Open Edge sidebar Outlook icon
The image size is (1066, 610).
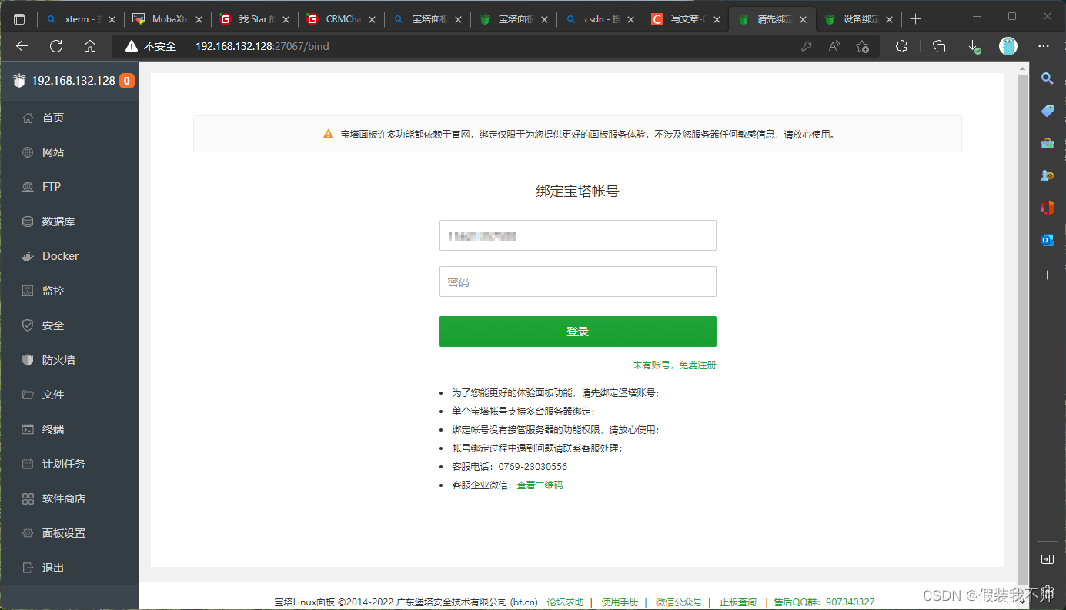pos(1048,240)
